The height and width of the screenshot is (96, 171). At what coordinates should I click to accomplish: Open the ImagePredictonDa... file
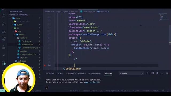(x=29, y=54)
